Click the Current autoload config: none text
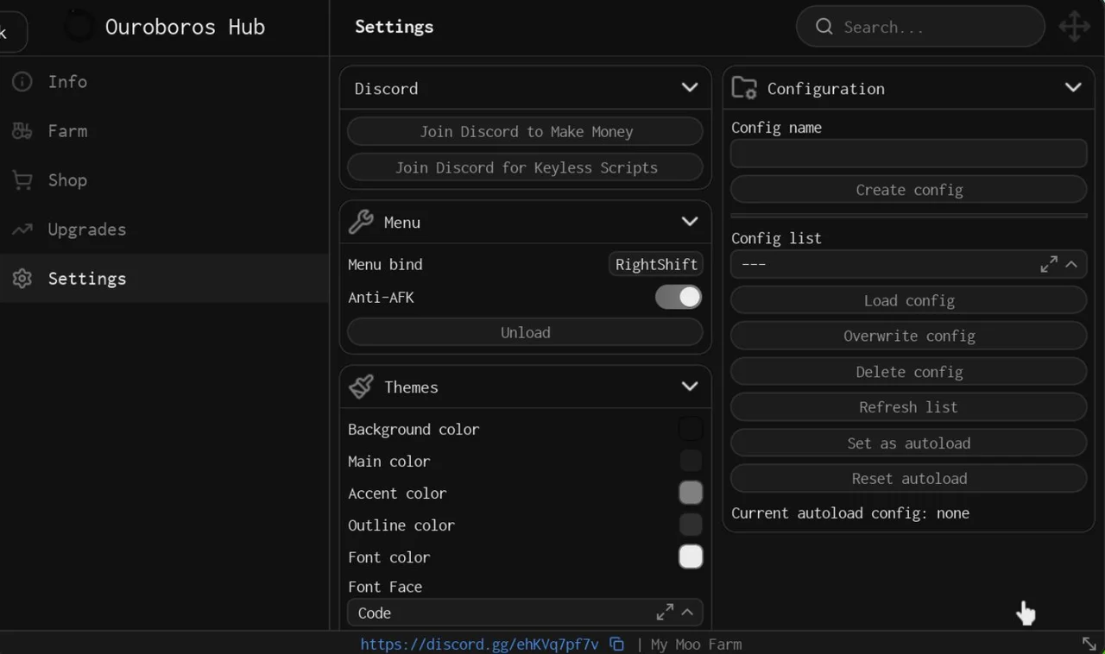 [850, 513]
